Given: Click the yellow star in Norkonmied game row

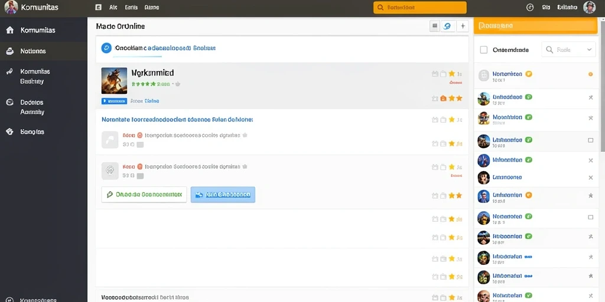Looking at the screenshot, I should [x=451, y=74].
